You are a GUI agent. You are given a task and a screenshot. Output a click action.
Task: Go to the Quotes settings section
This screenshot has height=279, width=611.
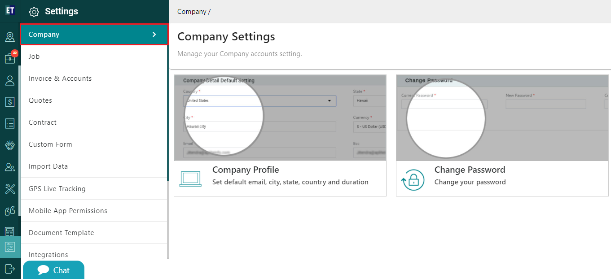tap(94, 100)
